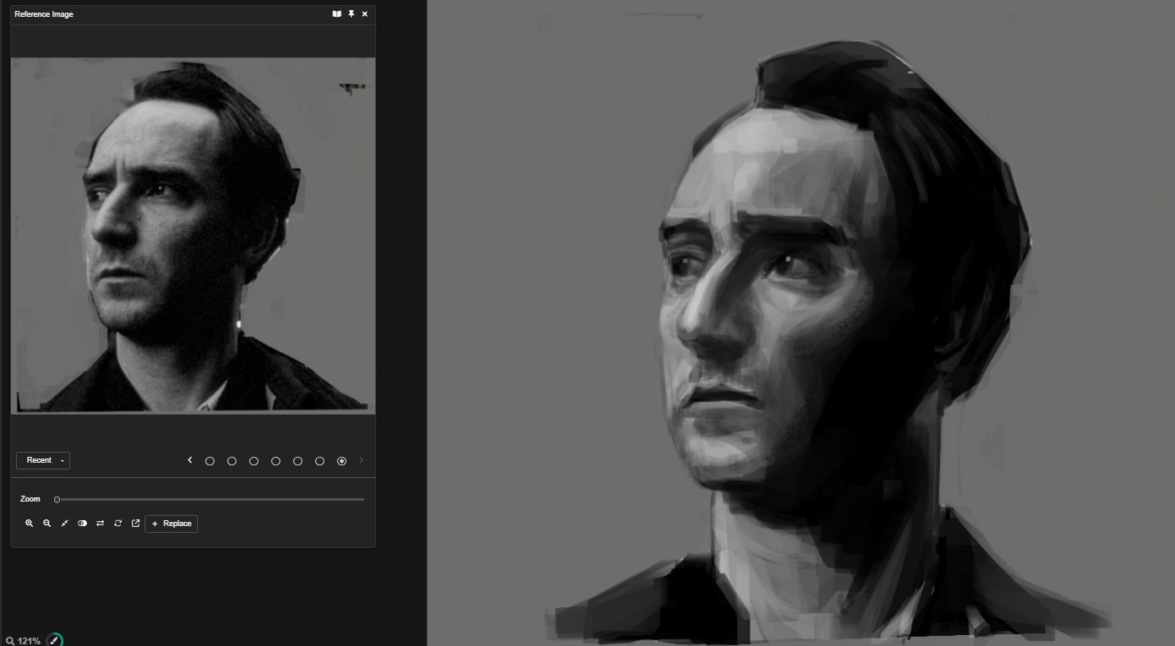The image size is (1175, 646).
Task: Go to previous reference image arrow
Action: pyautogui.click(x=190, y=460)
